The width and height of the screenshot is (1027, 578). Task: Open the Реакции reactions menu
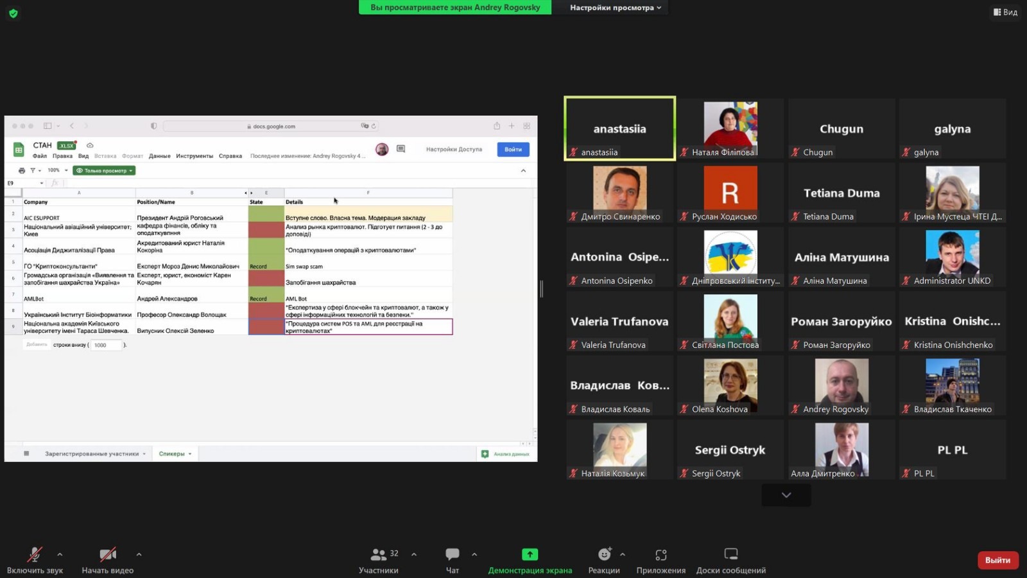coord(604,560)
